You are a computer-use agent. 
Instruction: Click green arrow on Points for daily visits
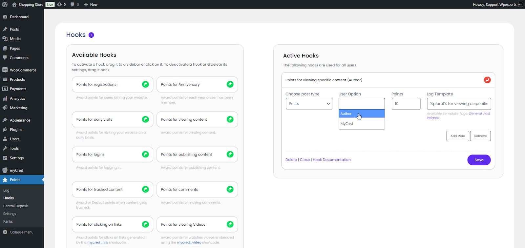[145, 119]
